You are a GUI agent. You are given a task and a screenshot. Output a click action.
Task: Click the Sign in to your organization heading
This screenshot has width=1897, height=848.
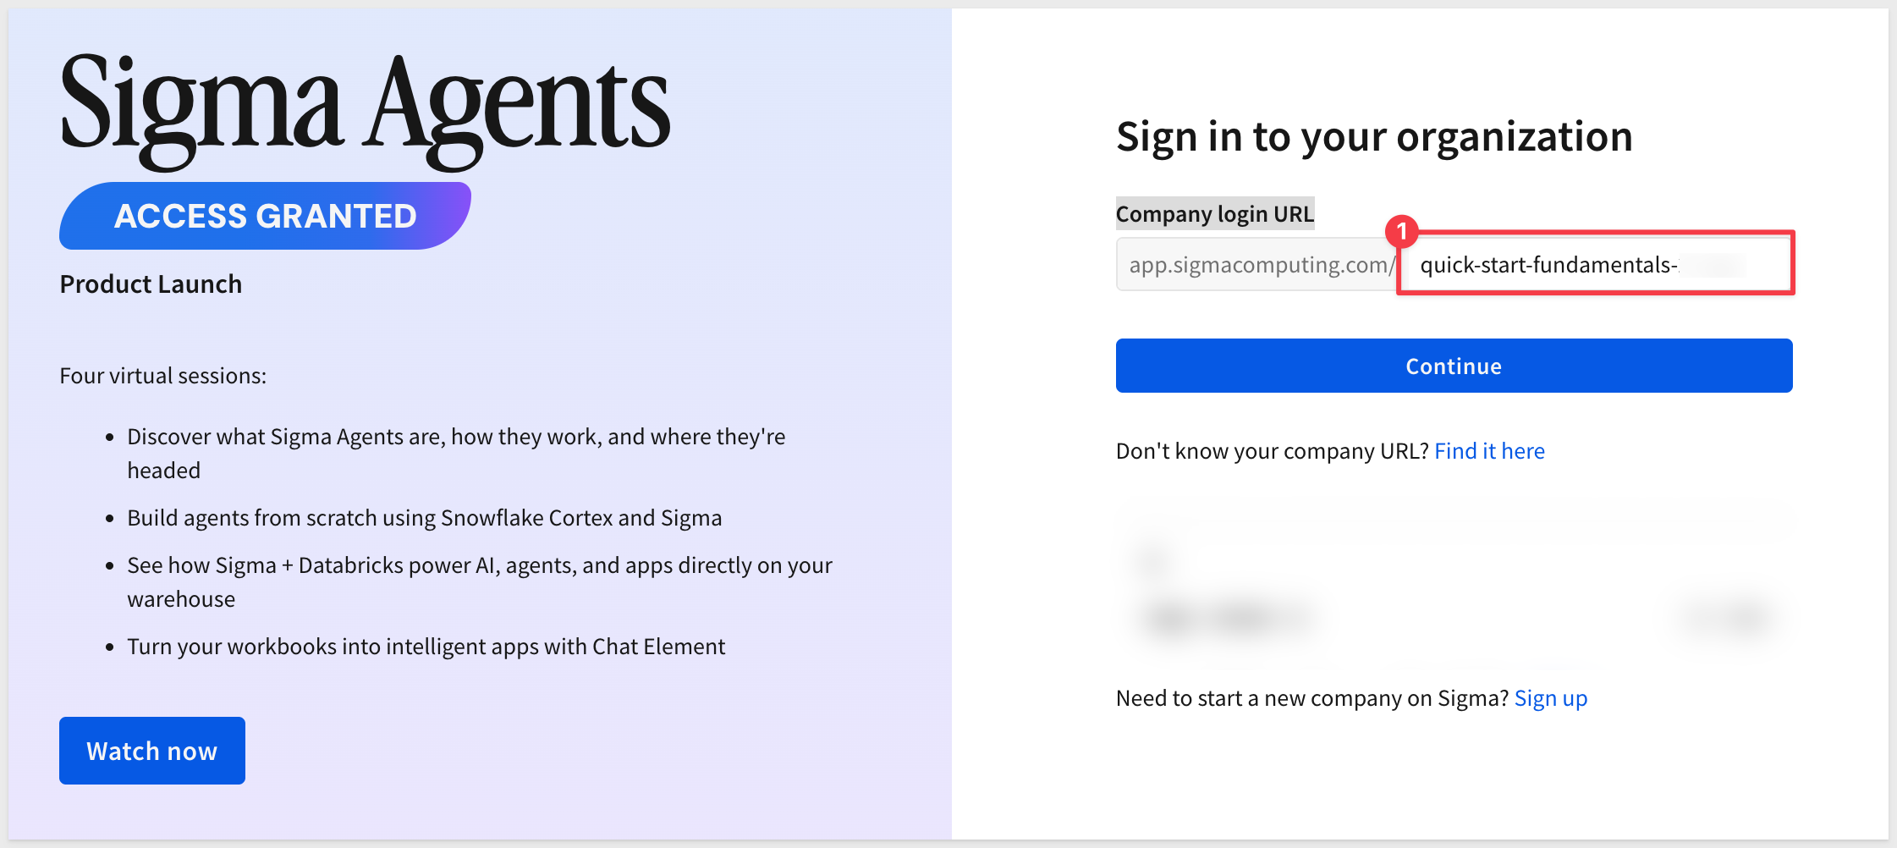pos(1374,137)
